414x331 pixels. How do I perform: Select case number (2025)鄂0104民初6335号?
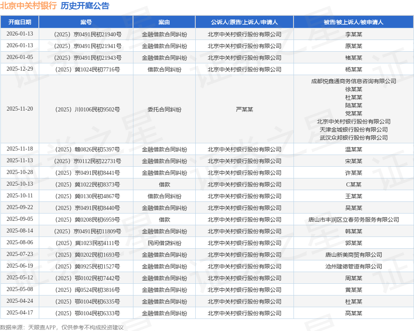[88, 302]
